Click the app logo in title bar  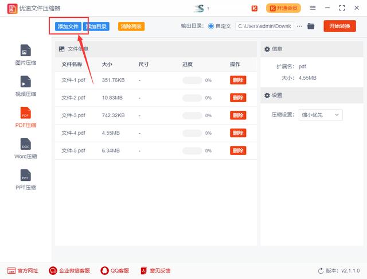pos(12,9)
